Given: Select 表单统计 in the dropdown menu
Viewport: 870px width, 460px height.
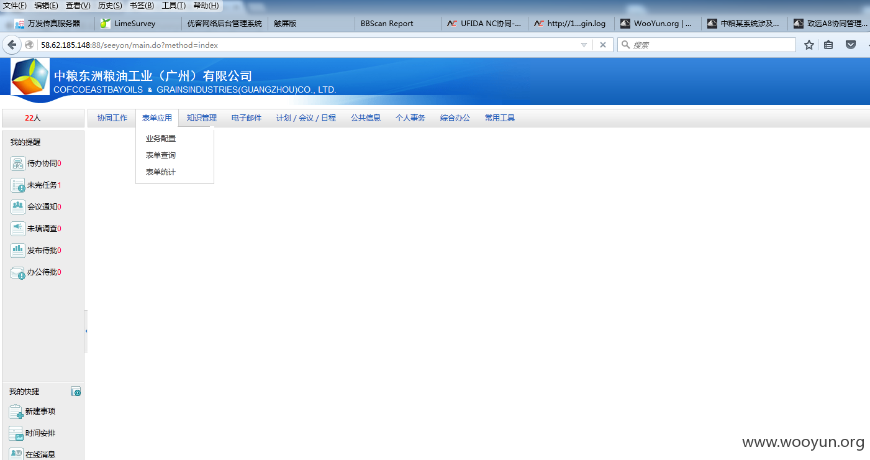Looking at the screenshot, I should [x=161, y=172].
